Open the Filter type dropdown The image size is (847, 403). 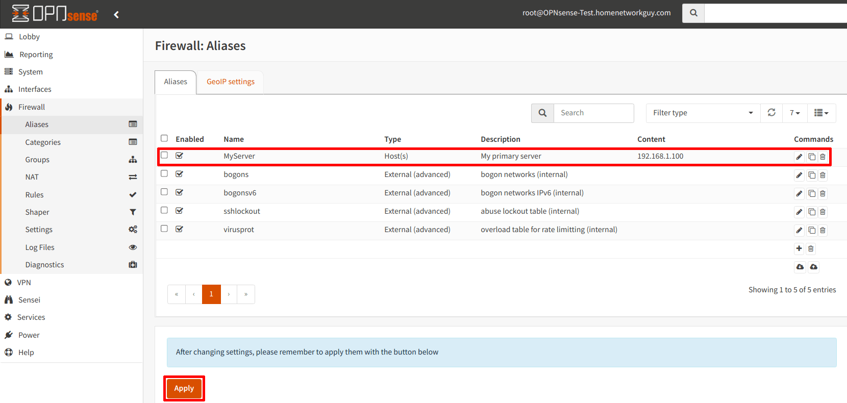pyautogui.click(x=703, y=113)
